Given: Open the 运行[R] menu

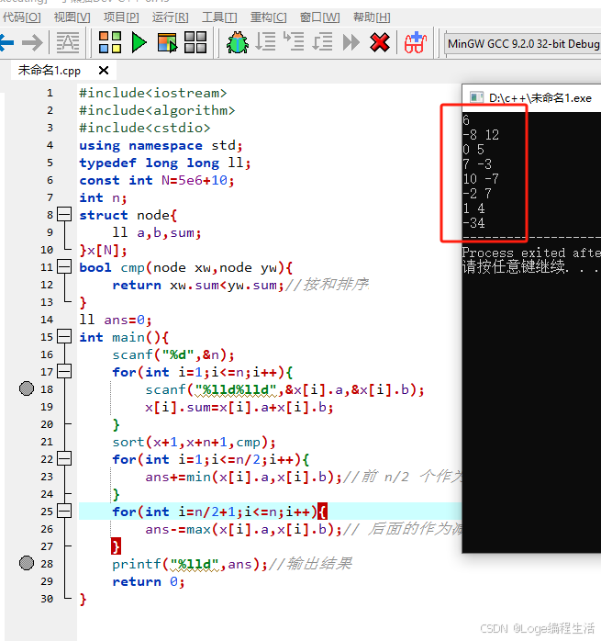Looking at the screenshot, I should coord(170,17).
